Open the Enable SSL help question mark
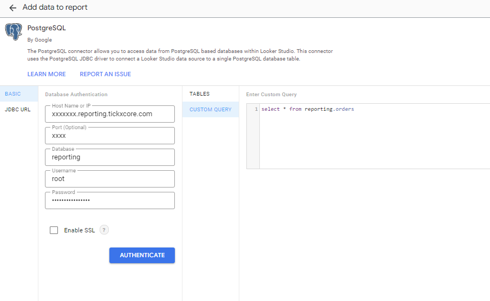The image size is (490, 301). (x=104, y=230)
